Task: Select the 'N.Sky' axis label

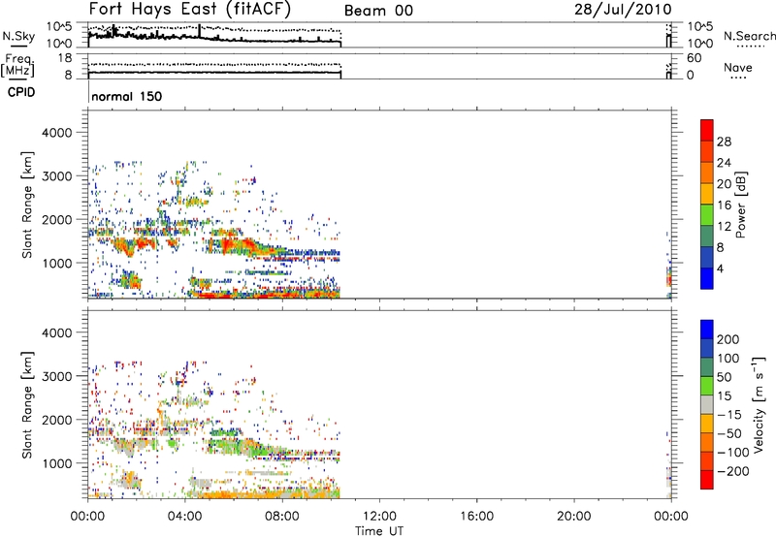Action: (x=18, y=36)
